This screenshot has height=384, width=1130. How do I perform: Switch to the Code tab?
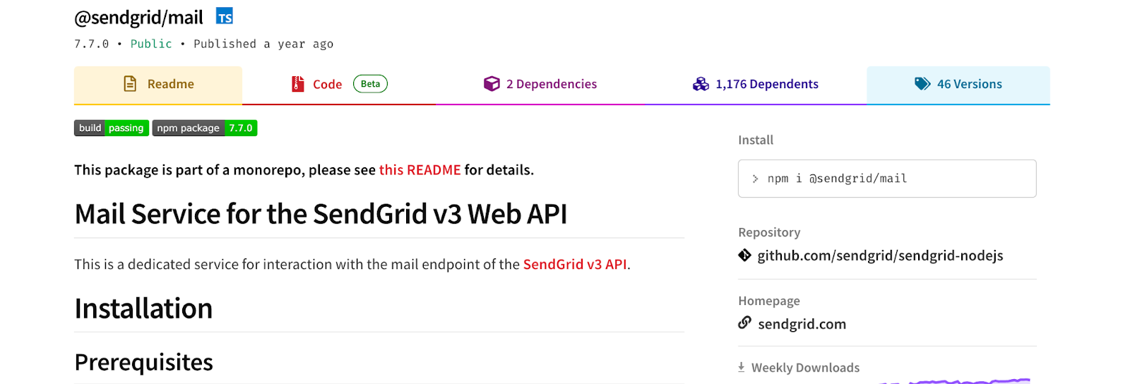pos(328,85)
